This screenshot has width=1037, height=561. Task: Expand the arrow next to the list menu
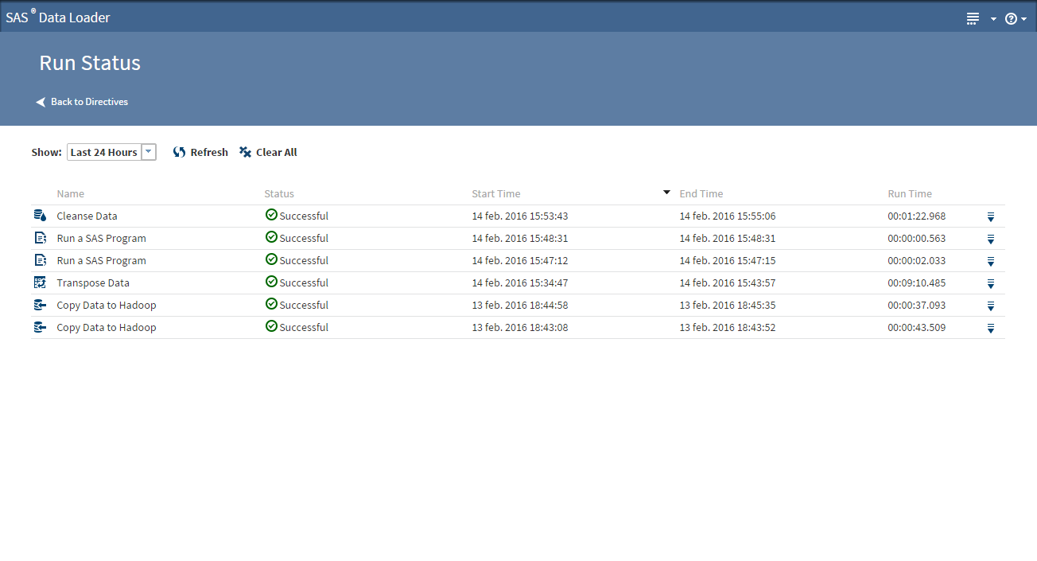point(993,19)
